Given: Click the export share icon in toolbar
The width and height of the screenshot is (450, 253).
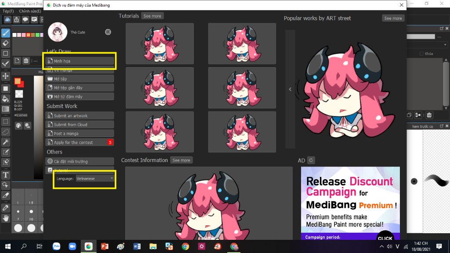Looking at the screenshot, I should click(16, 19).
